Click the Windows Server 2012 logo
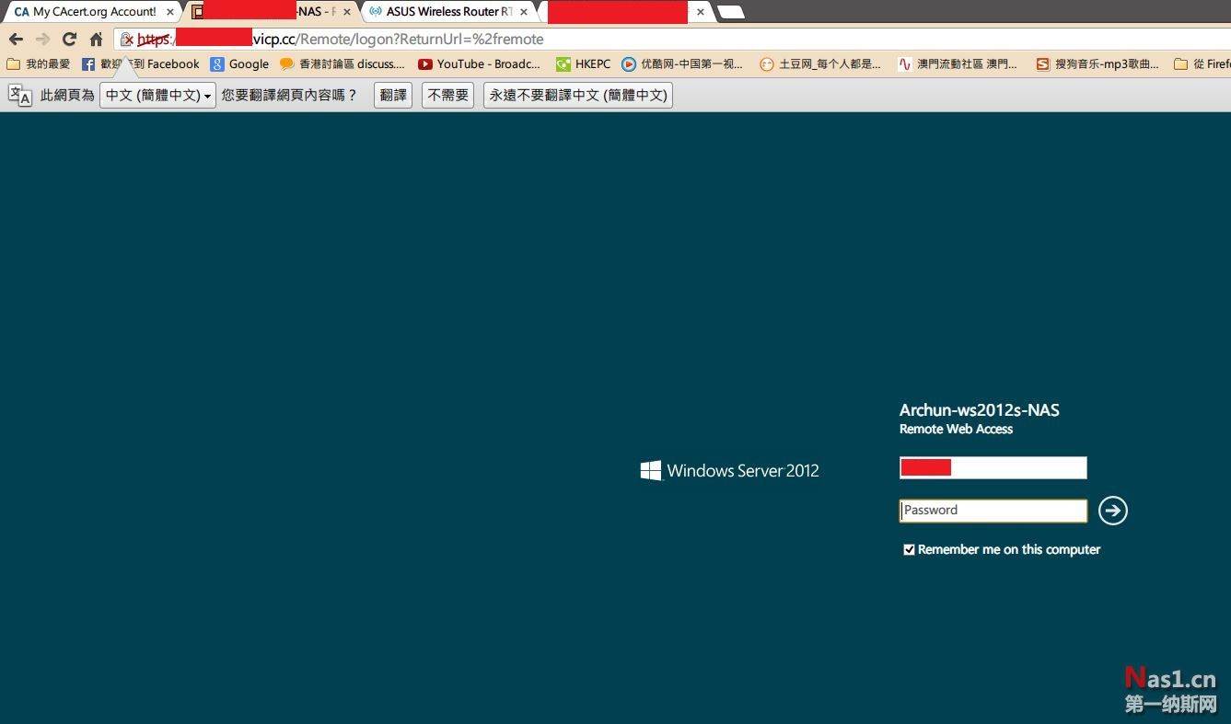1231x724 pixels. click(x=730, y=471)
